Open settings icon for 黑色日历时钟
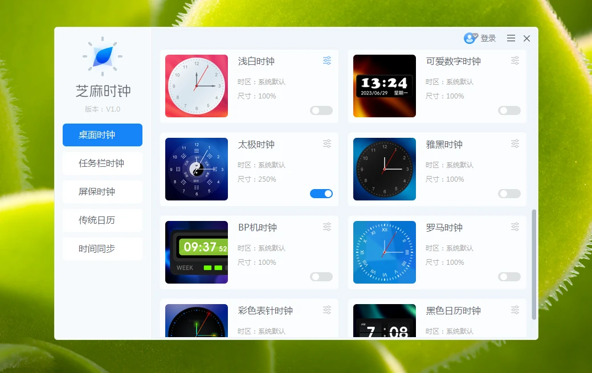Viewport: 592px width, 373px height. coord(515,310)
